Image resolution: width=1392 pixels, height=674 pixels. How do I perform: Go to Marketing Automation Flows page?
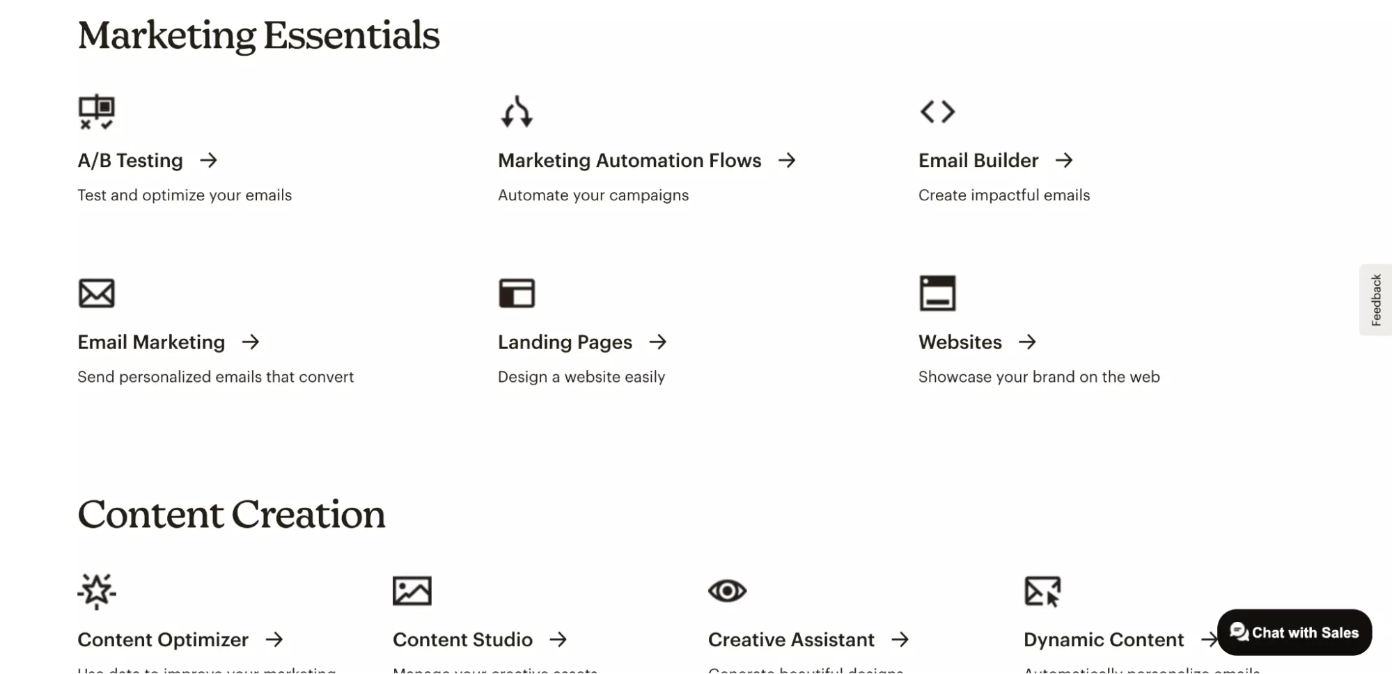[x=629, y=161]
